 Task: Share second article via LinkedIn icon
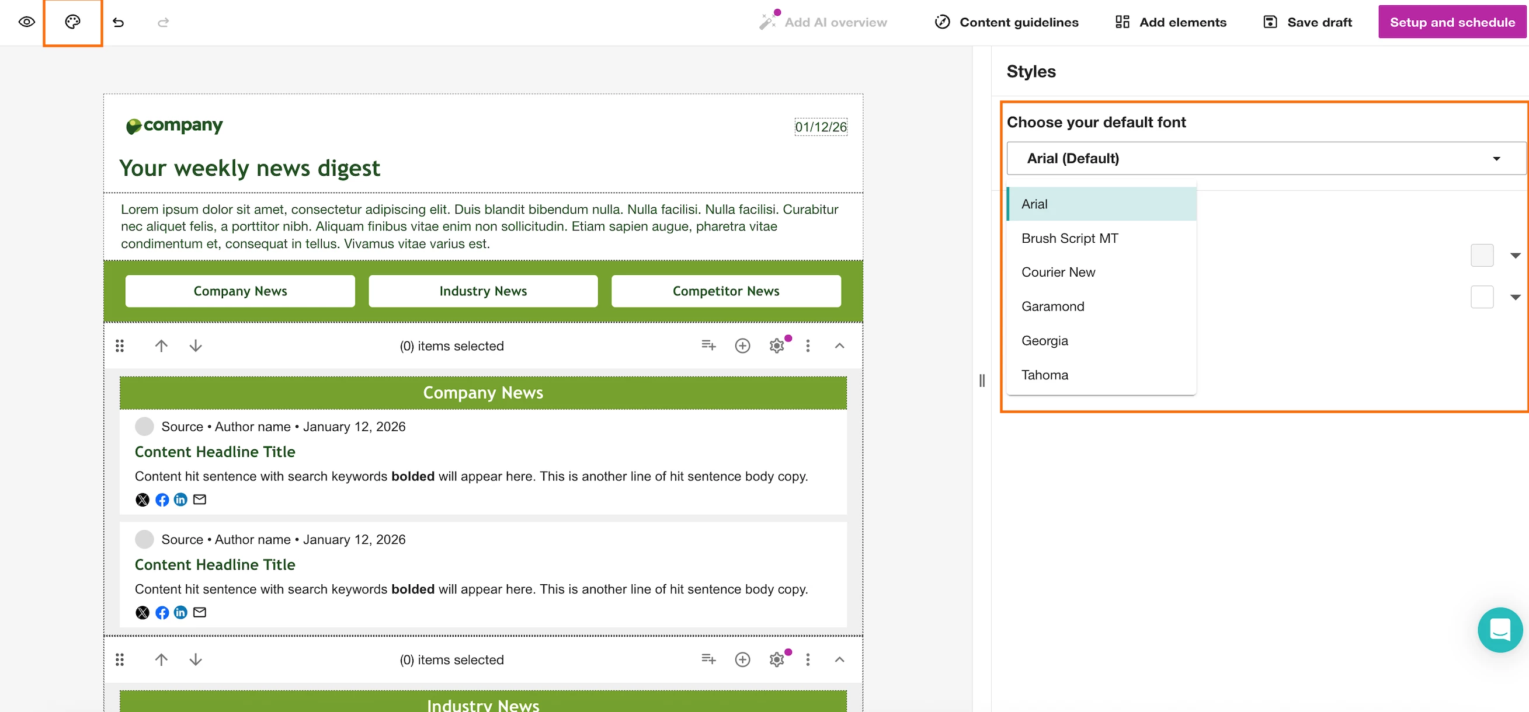[180, 612]
